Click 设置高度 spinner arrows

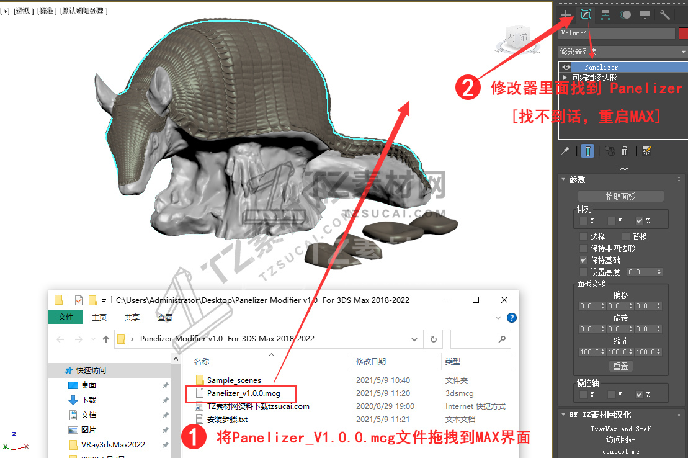pos(659,272)
